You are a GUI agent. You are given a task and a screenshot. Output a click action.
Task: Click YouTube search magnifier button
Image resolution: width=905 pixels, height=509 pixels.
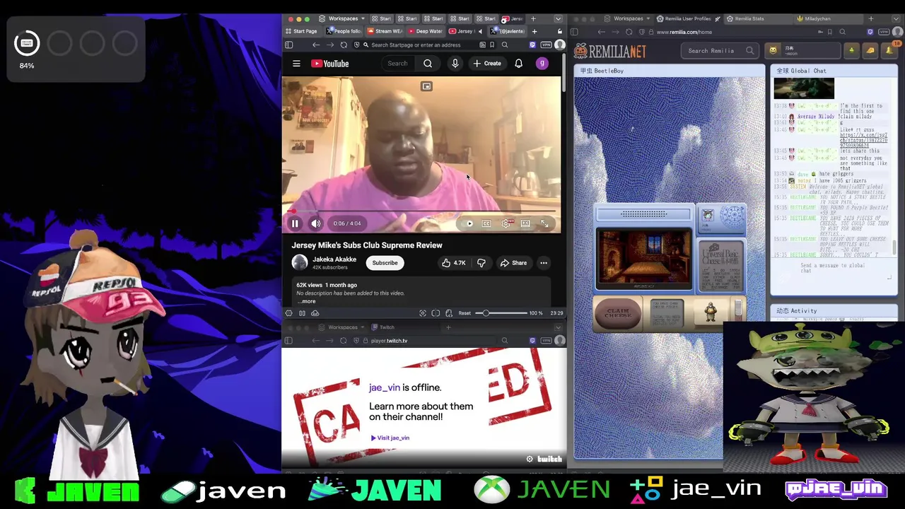(428, 64)
